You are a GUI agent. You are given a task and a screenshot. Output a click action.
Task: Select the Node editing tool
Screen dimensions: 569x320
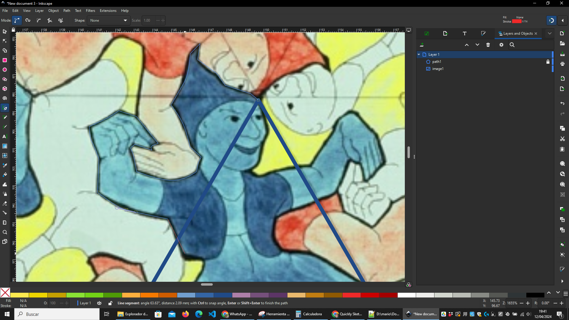coord(5,41)
